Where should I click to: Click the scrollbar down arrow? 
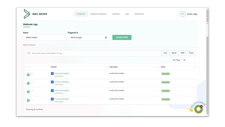pos(207,115)
